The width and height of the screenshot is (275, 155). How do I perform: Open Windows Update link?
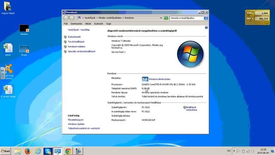pos(76,124)
